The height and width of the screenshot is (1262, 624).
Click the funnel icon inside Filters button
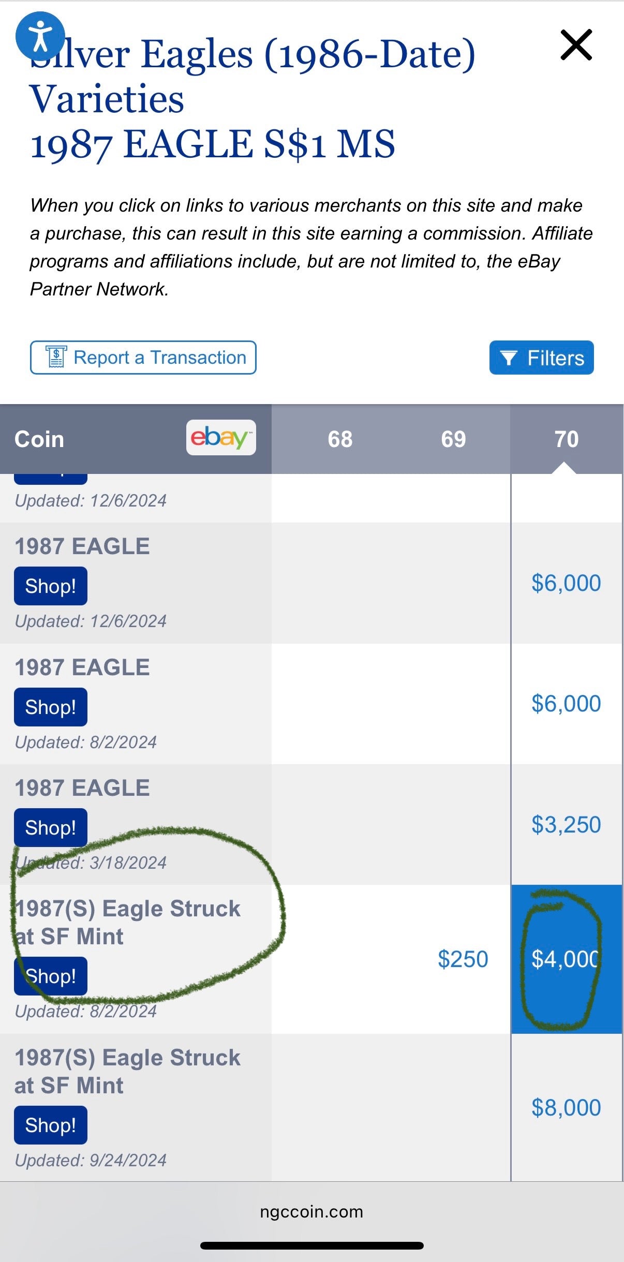pyautogui.click(x=510, y=357)
